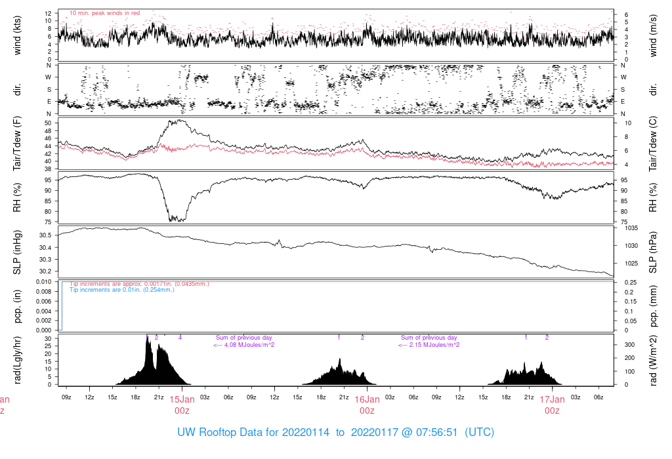Click the "1030" hPa pressure tick value
The image size is (672, 459).
pyautogui.click(x=631, y=246)
